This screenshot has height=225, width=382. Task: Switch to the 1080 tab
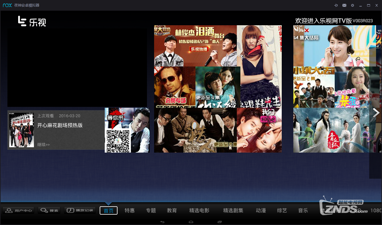pyautogui.click(x=376, y=210)
